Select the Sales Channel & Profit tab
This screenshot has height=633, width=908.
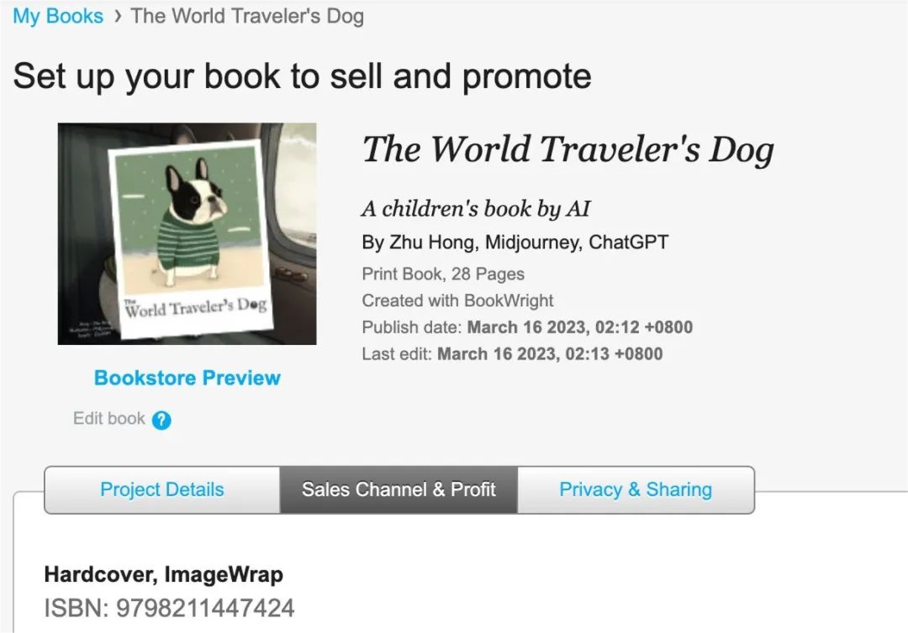click(398, 490)
